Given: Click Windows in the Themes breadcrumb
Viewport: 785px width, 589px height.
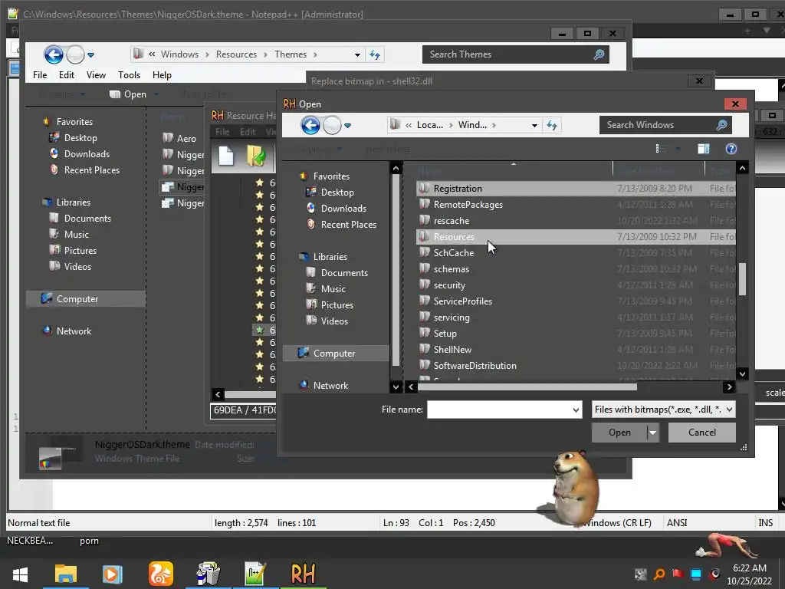Looking at the screenshot, I should tap(179, 54).
